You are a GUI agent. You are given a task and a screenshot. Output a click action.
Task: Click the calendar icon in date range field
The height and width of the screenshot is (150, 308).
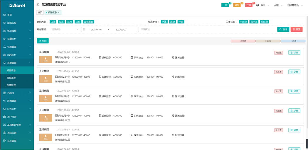(84, 29)
